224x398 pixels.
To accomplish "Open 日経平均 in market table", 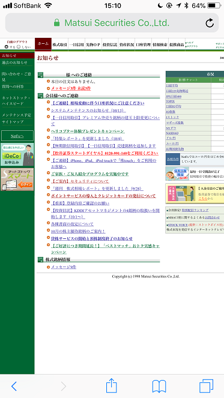I will coord(172,85).
